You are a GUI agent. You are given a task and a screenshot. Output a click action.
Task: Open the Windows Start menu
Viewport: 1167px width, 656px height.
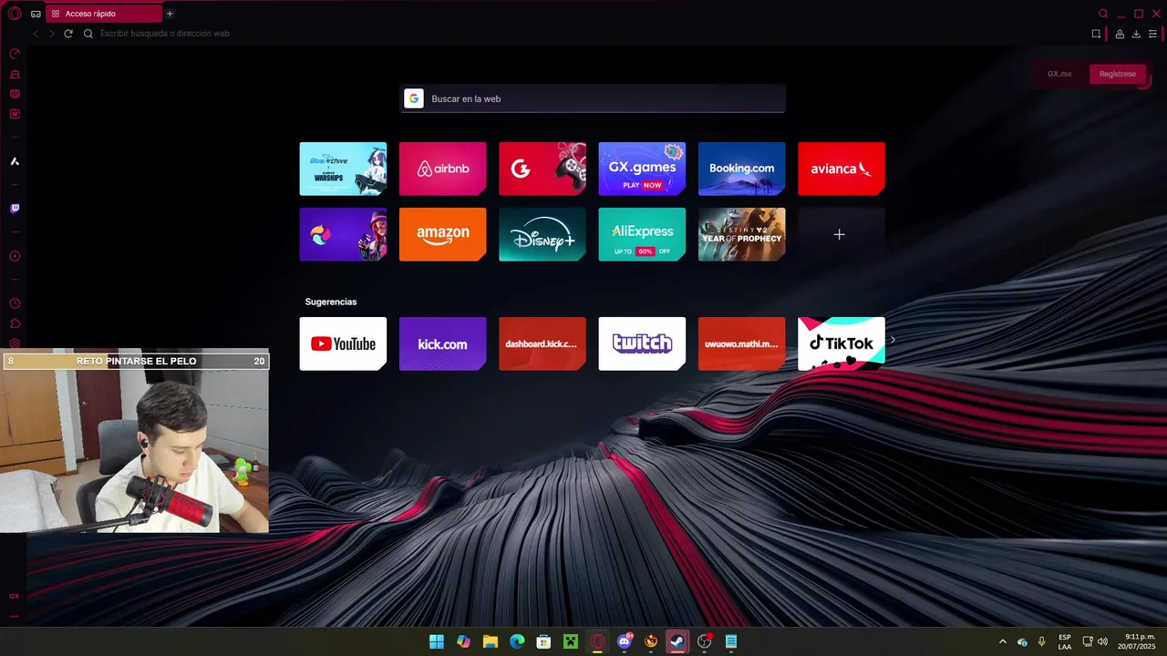pos(437,641)
